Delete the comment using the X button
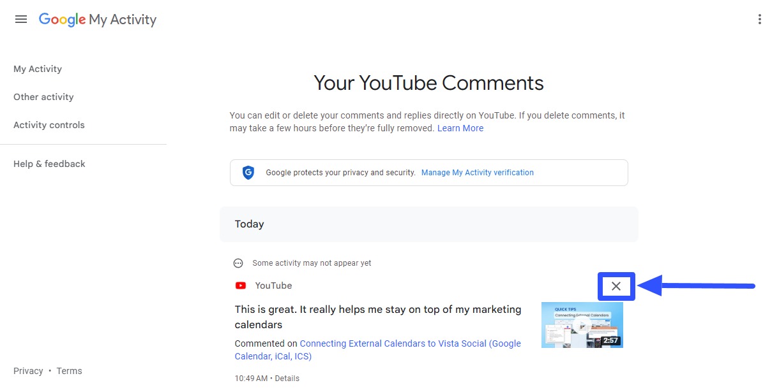Viewport: 779px width, 390px height. point(616,286)
